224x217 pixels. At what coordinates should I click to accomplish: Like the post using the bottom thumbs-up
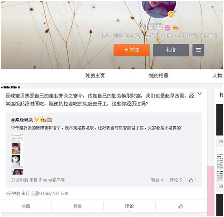pos(181,206)
